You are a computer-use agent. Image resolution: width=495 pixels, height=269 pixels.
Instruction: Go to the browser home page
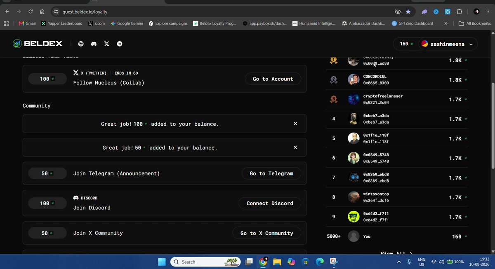point(42,12)
